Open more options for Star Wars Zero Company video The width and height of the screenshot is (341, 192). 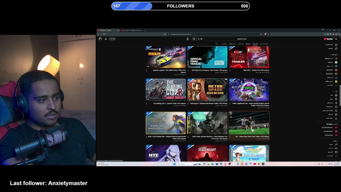[x=188, y=71]
